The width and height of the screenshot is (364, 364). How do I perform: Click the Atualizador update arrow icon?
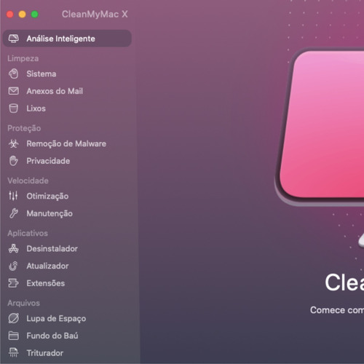coord(13,266)
